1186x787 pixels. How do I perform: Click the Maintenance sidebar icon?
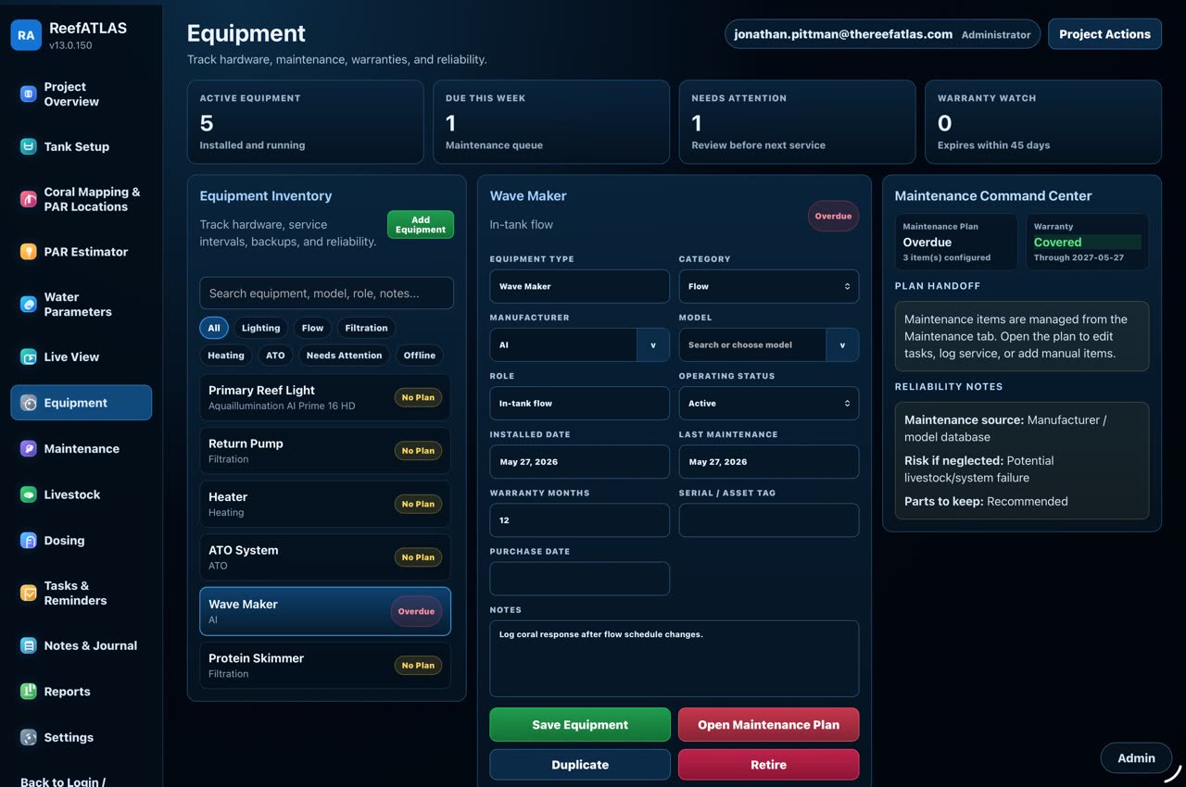tap(29, 448)
